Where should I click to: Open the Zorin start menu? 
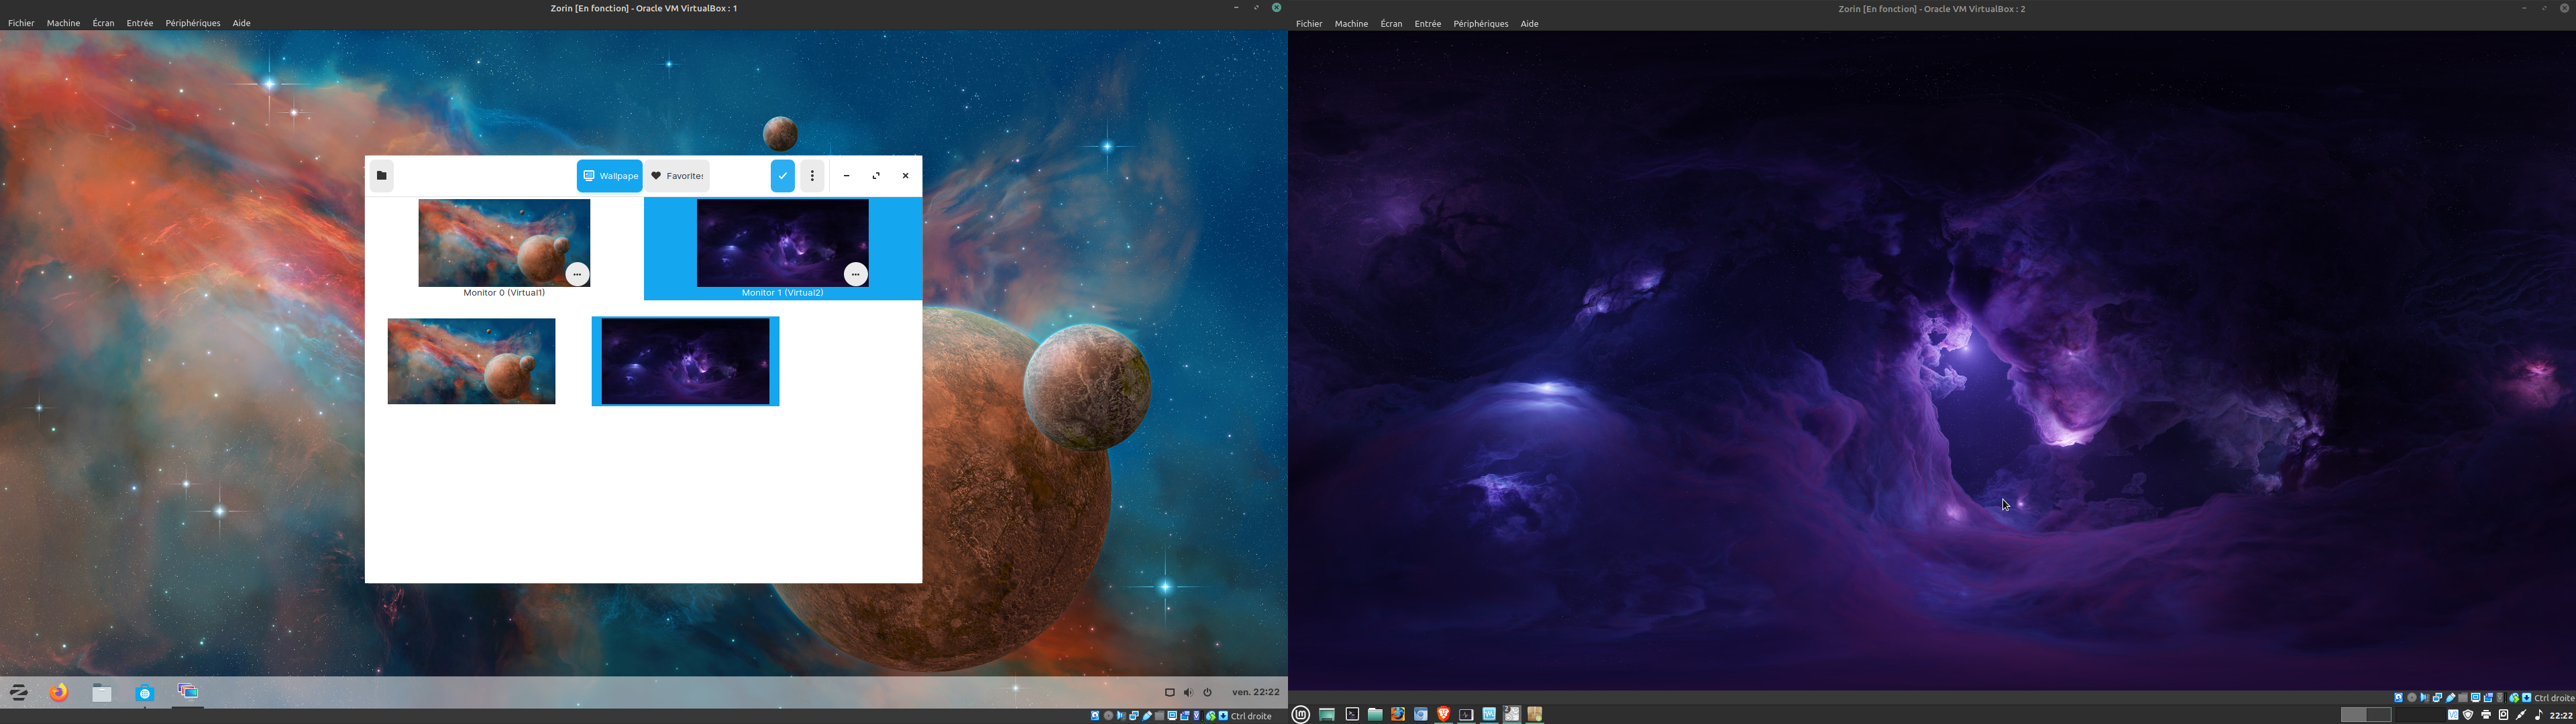19,692
